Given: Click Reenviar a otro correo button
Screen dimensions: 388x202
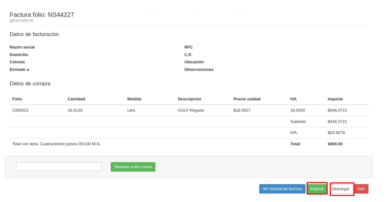Looking at the screenshot, I should coord(133,167).
